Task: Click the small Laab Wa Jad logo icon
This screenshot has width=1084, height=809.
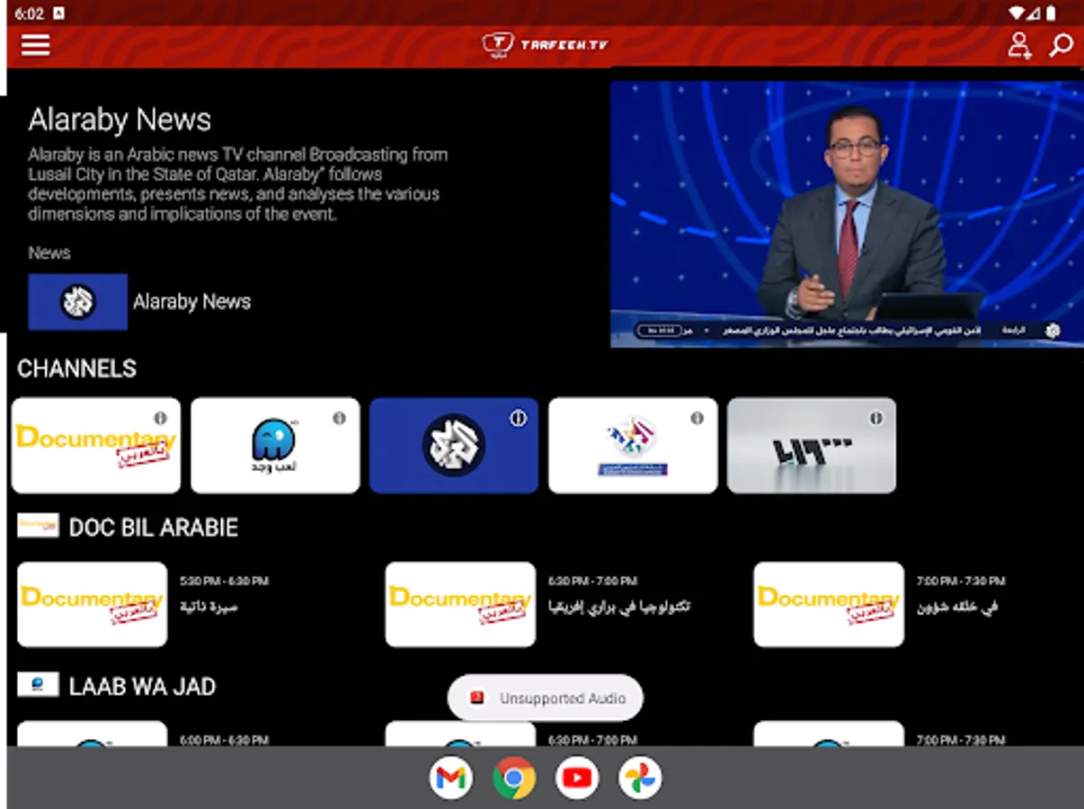Action: coord(38,685)
